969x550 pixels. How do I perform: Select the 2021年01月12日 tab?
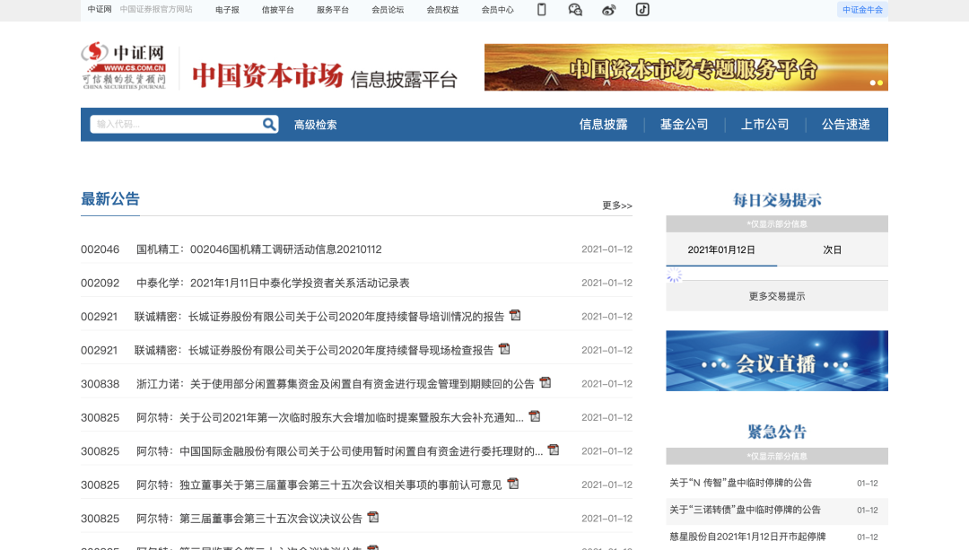[x=721, y=249]
